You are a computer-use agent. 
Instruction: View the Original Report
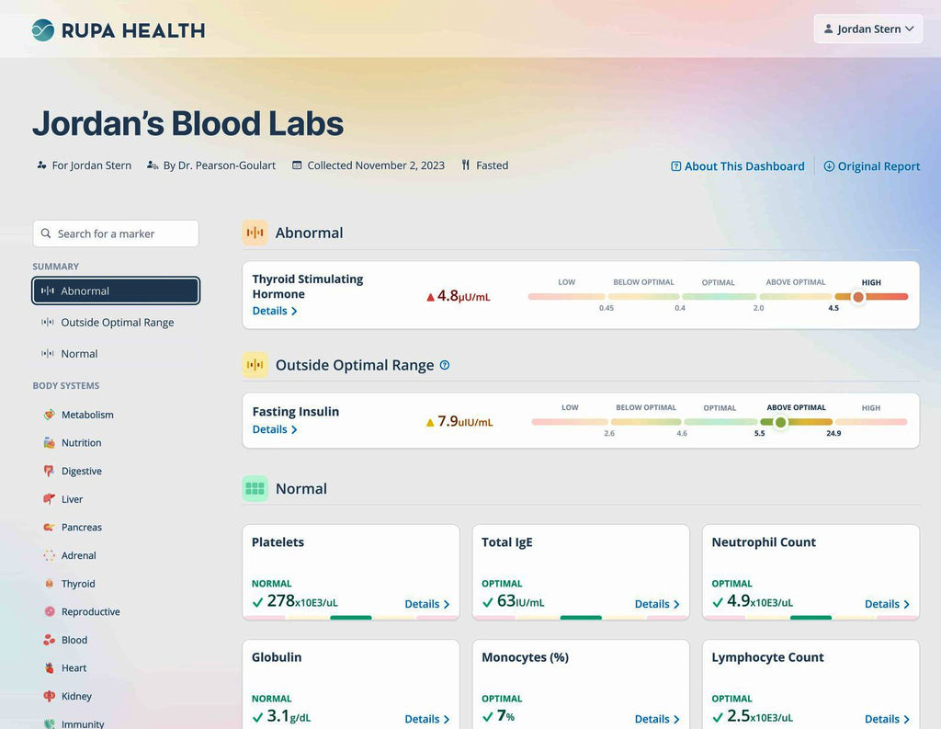[x=872, y=166]
